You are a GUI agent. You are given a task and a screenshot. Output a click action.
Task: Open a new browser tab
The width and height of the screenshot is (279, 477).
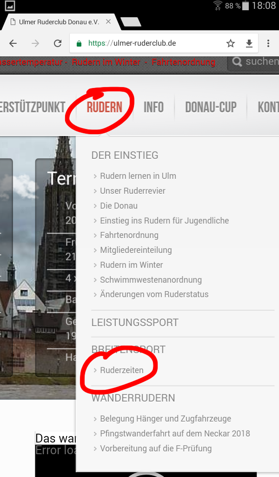(131, 22)
